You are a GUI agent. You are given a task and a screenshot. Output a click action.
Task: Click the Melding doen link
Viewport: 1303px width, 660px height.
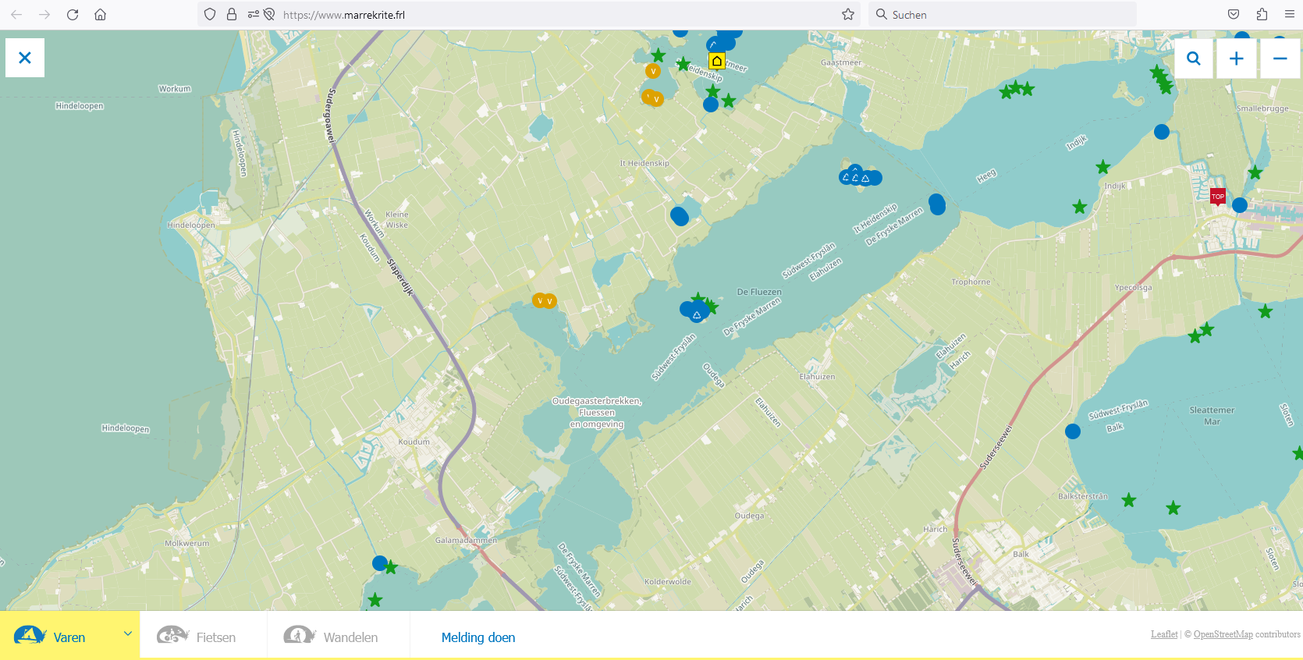478,637
